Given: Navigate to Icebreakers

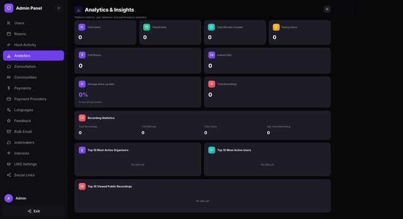Looking at the screenshot, I should tap(33, 143).
